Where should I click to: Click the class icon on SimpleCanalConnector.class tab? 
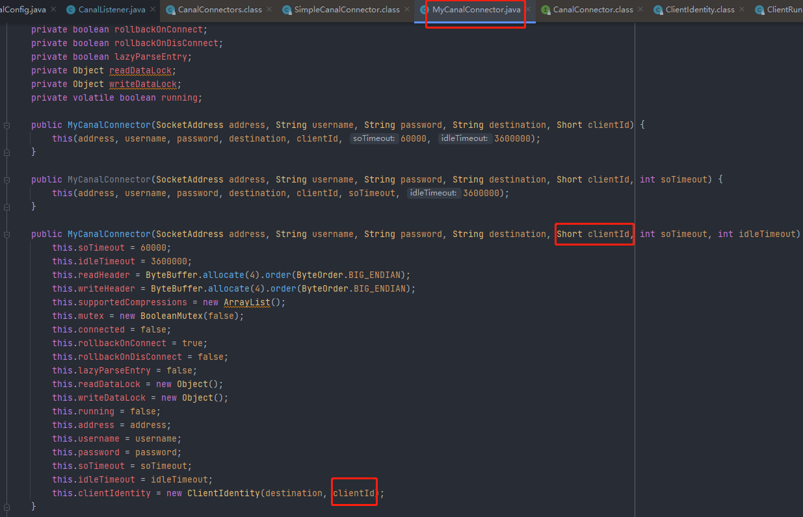(286, 10)
